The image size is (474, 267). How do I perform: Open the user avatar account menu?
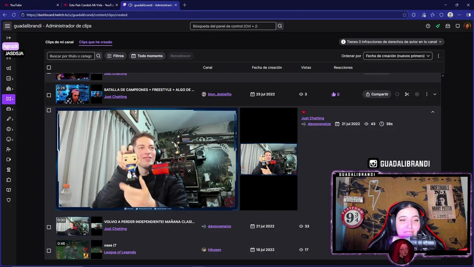[x=467, y=26]
